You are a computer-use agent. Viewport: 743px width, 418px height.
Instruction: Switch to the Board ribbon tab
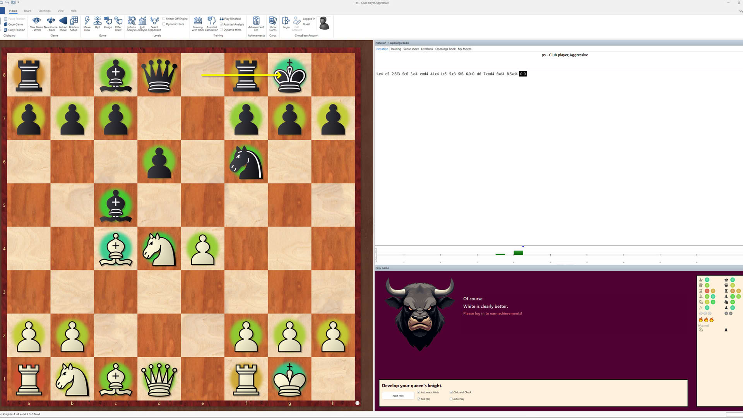(27, 11)
